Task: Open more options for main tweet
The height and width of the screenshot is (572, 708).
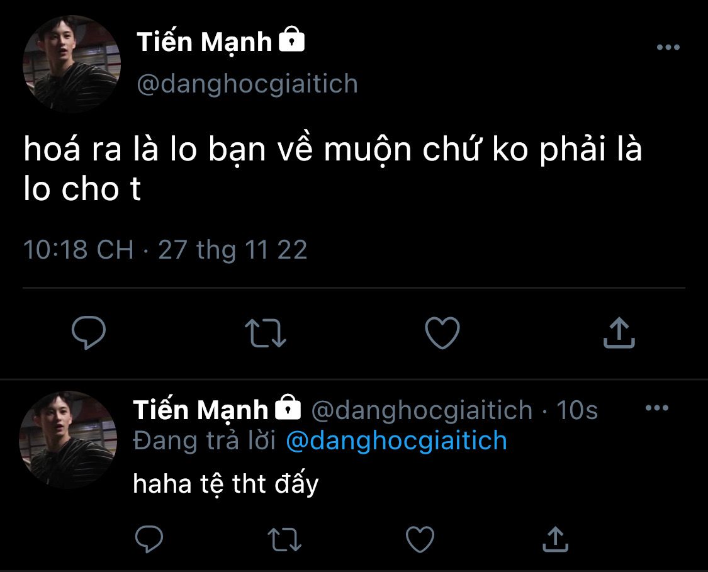Action: (668, 47)
